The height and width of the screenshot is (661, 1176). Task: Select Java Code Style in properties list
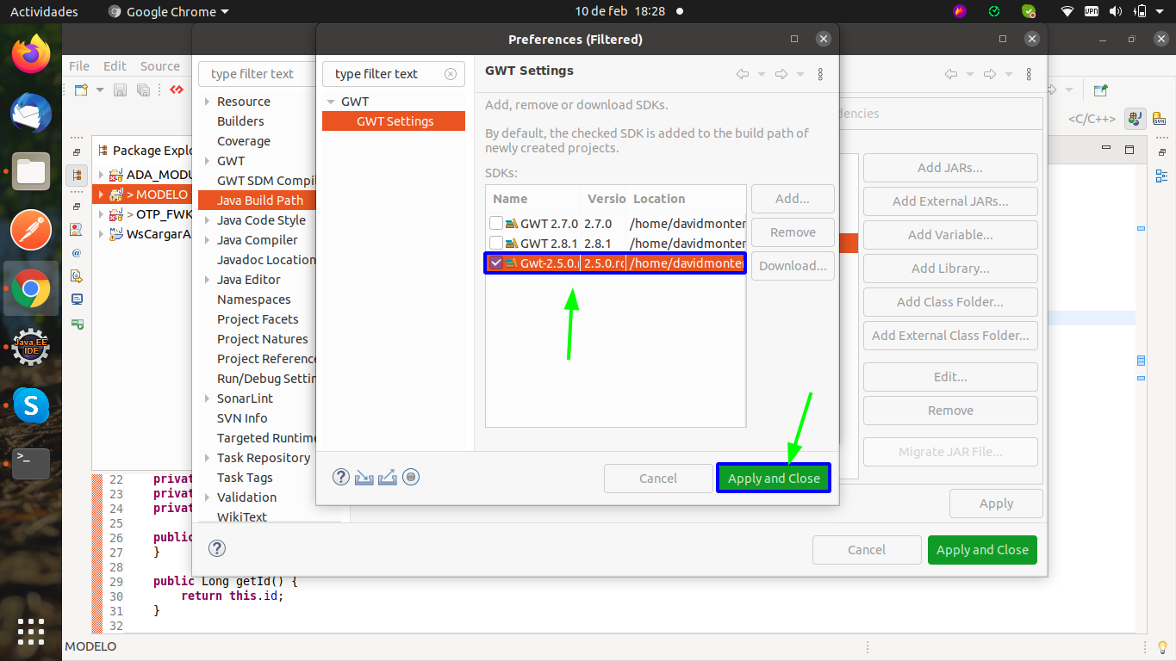(261, 220)
